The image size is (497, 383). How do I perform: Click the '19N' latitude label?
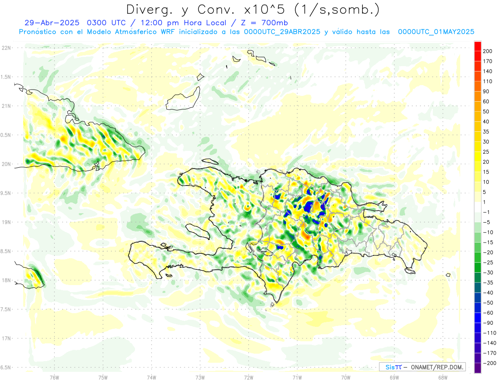tap(6, 222)
